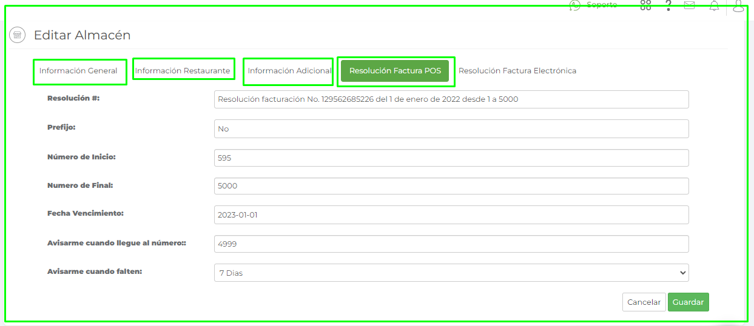Switch to Información Restaurante tab
Screen dimensions: 754x326
click(183, 71)
